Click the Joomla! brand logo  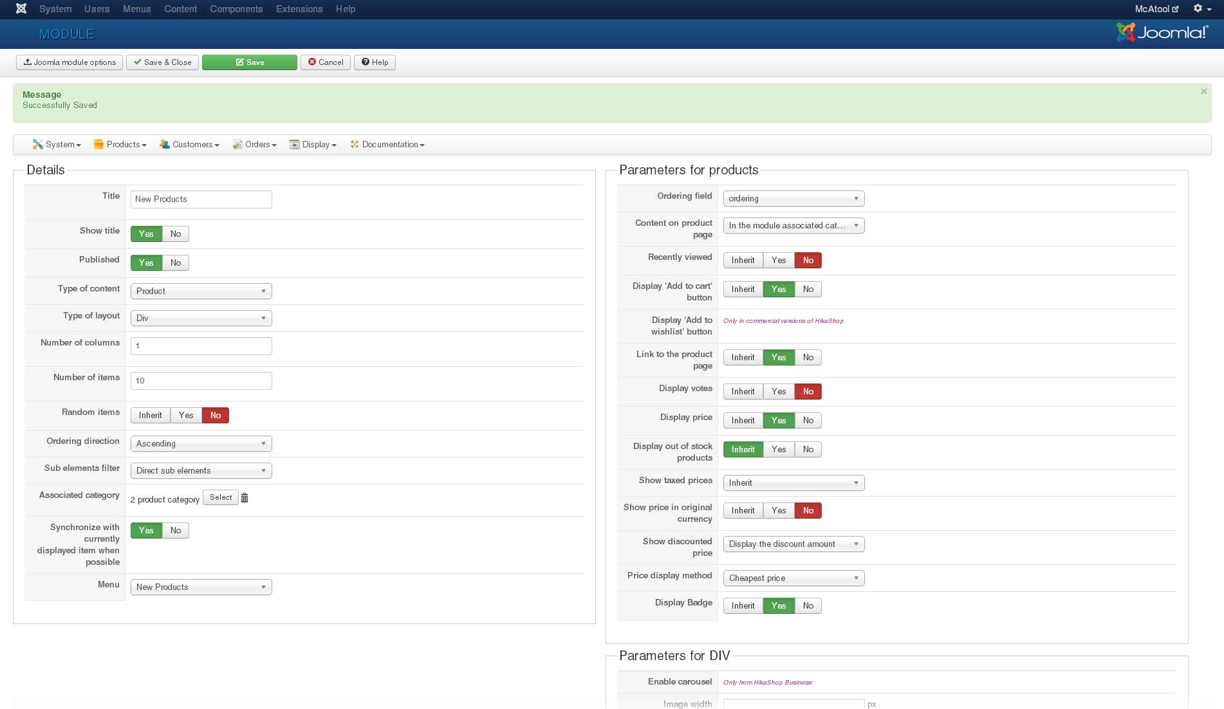click(x=1162, y=32)
